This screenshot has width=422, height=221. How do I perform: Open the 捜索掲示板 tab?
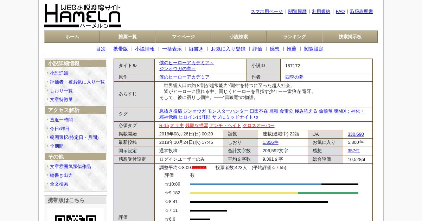(350, 37)
